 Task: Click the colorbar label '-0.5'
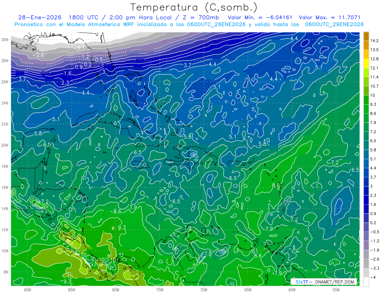tap(375, 232)
